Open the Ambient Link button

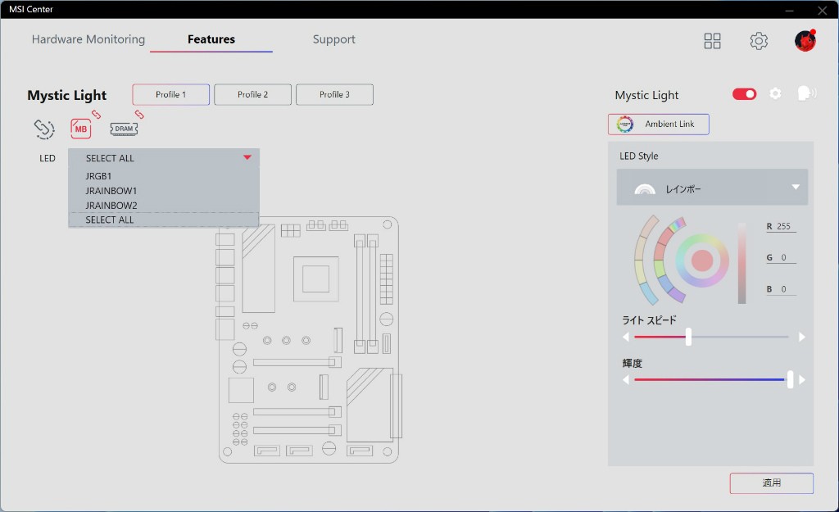(x=658, y=125)
